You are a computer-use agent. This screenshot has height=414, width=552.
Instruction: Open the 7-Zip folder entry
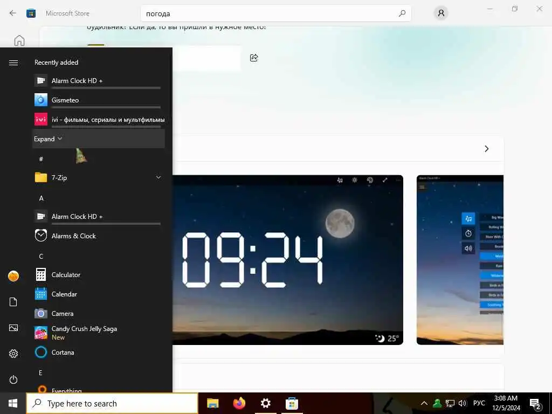99,178
